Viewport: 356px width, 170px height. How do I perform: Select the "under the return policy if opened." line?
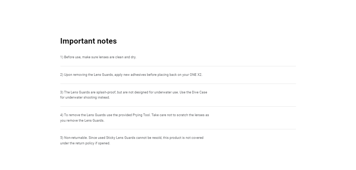coord(85,143)
